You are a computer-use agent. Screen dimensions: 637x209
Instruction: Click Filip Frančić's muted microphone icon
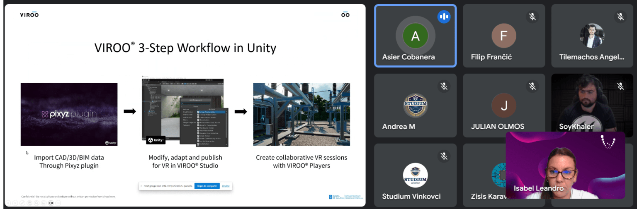[x=532, y=17]
